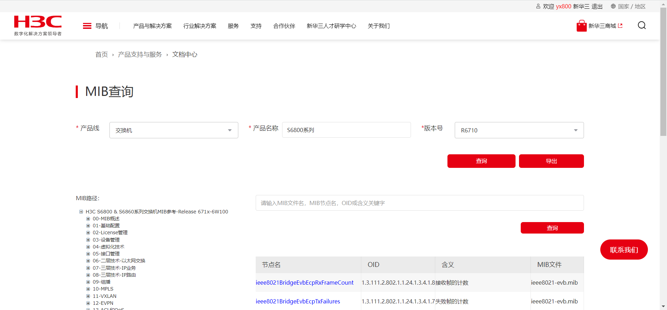667x310 pixels.
Task: Expand the 12-EVPN tree node
Action: click(x=88, y=303)
